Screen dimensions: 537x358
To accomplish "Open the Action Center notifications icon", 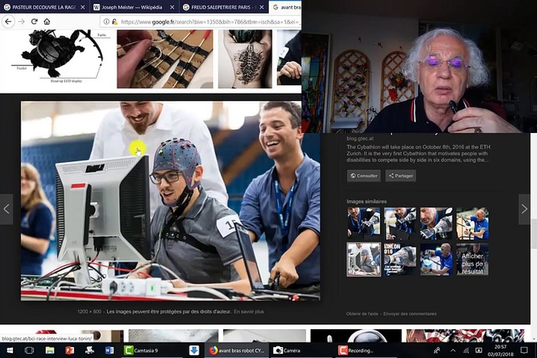I will 524,351.
